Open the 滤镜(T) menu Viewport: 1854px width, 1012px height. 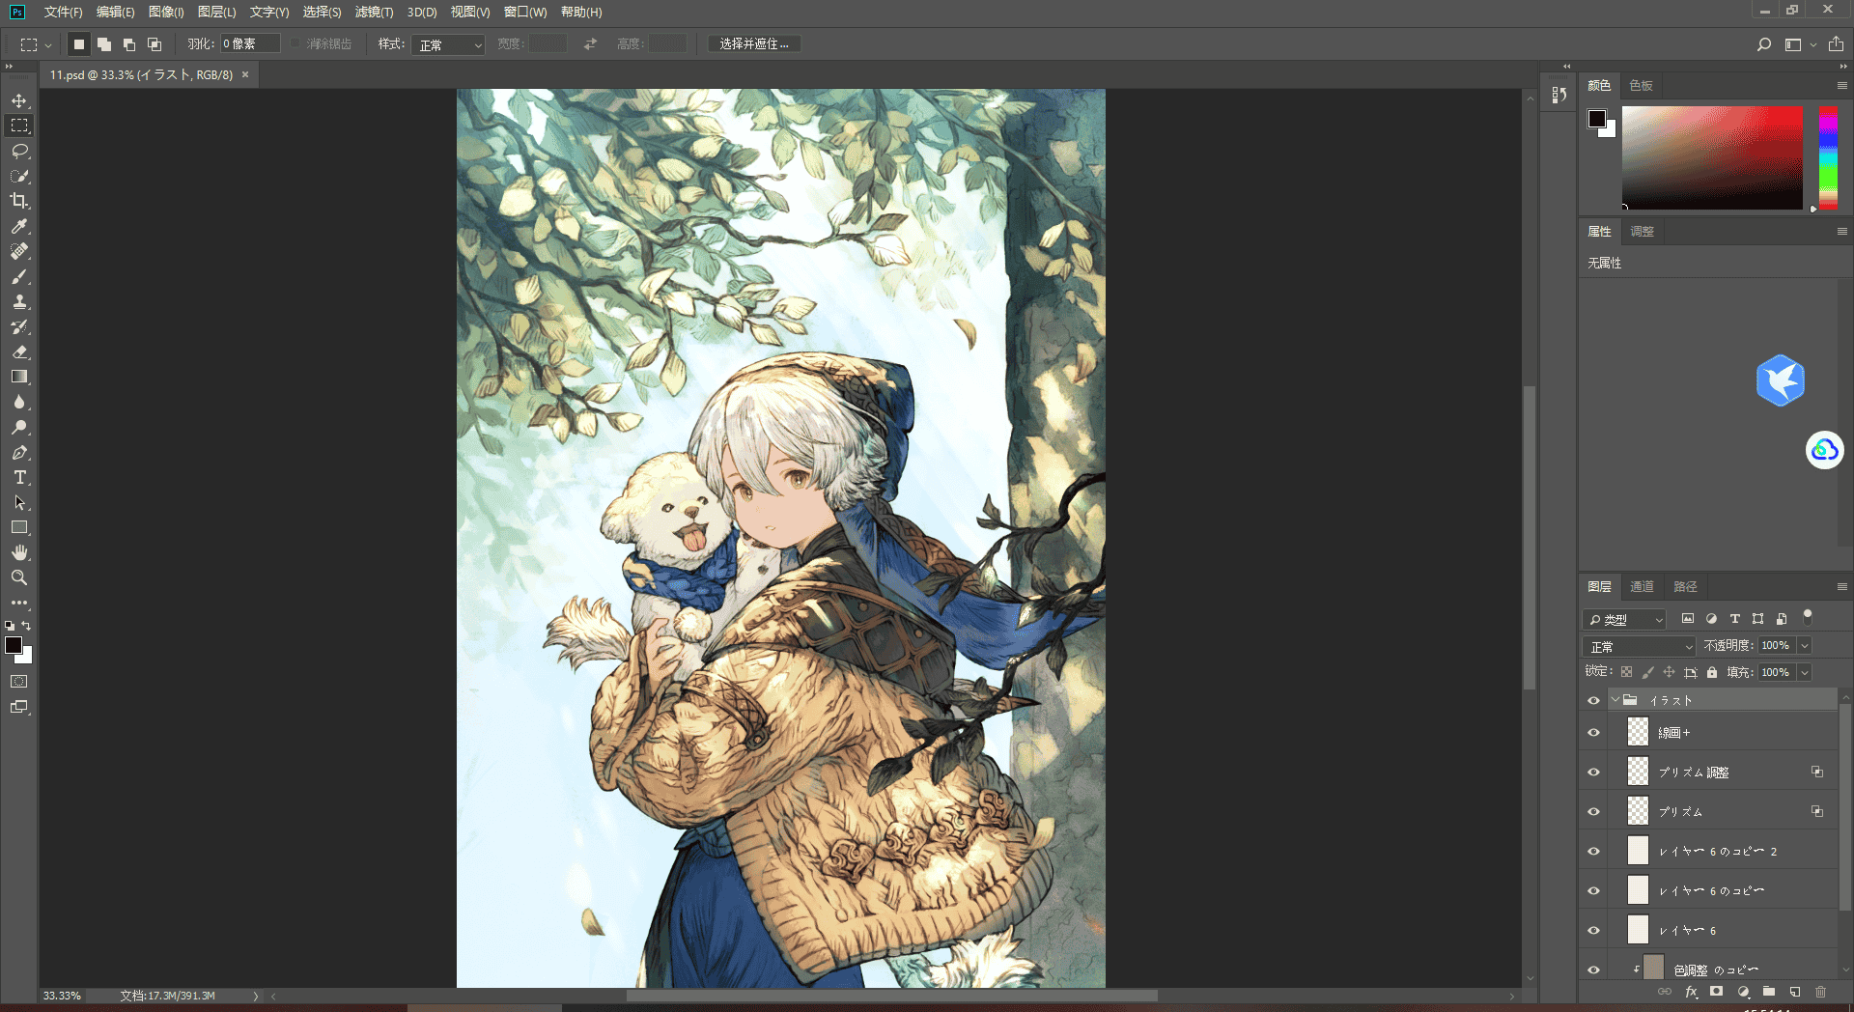click(x=374, y=13)
